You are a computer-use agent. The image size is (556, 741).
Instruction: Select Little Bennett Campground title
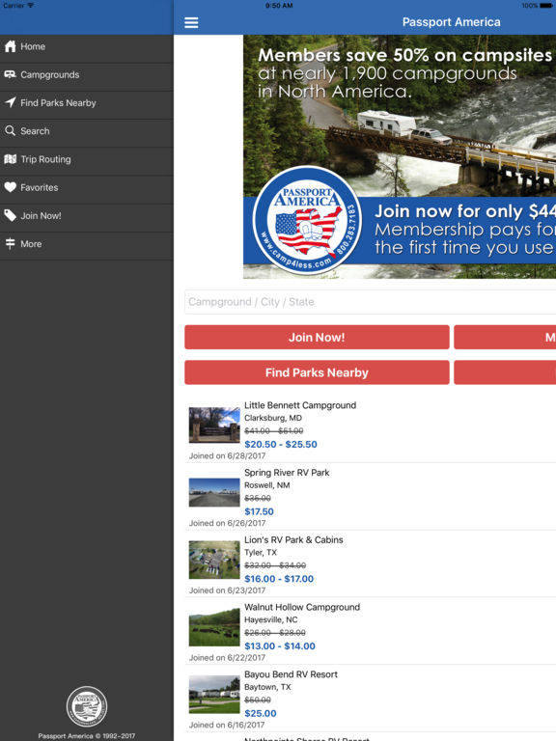click(300, 405)
